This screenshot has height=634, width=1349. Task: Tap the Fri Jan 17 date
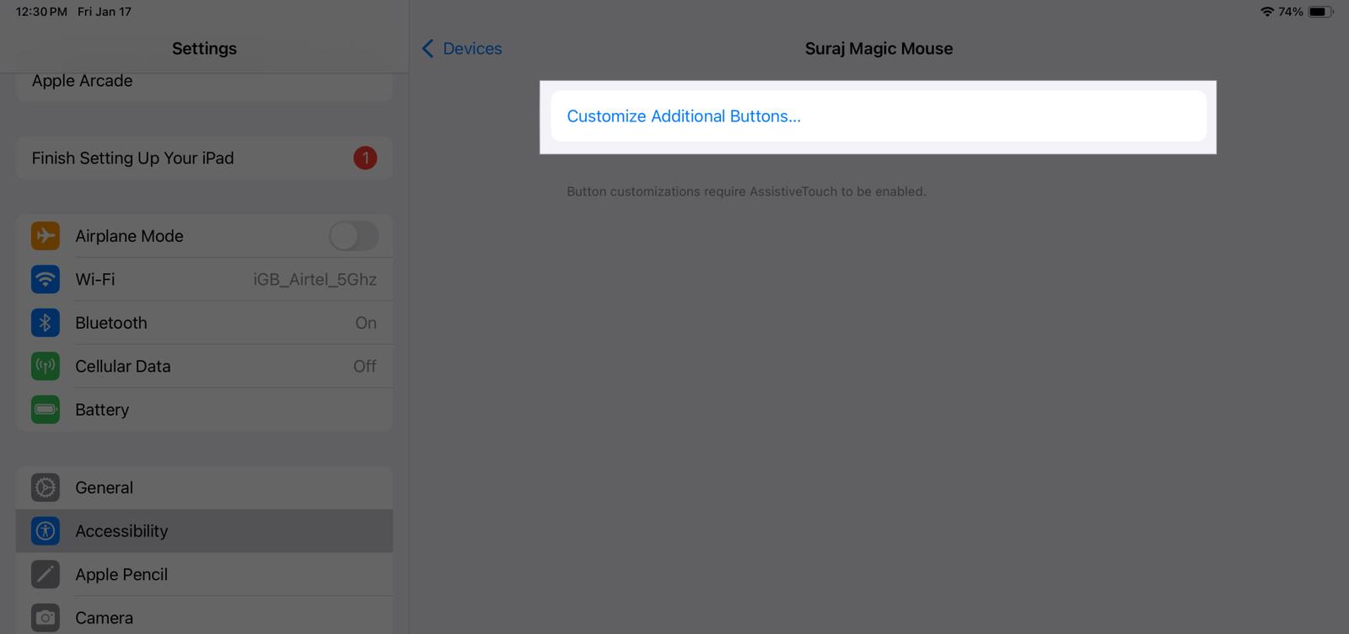(105, 12)
